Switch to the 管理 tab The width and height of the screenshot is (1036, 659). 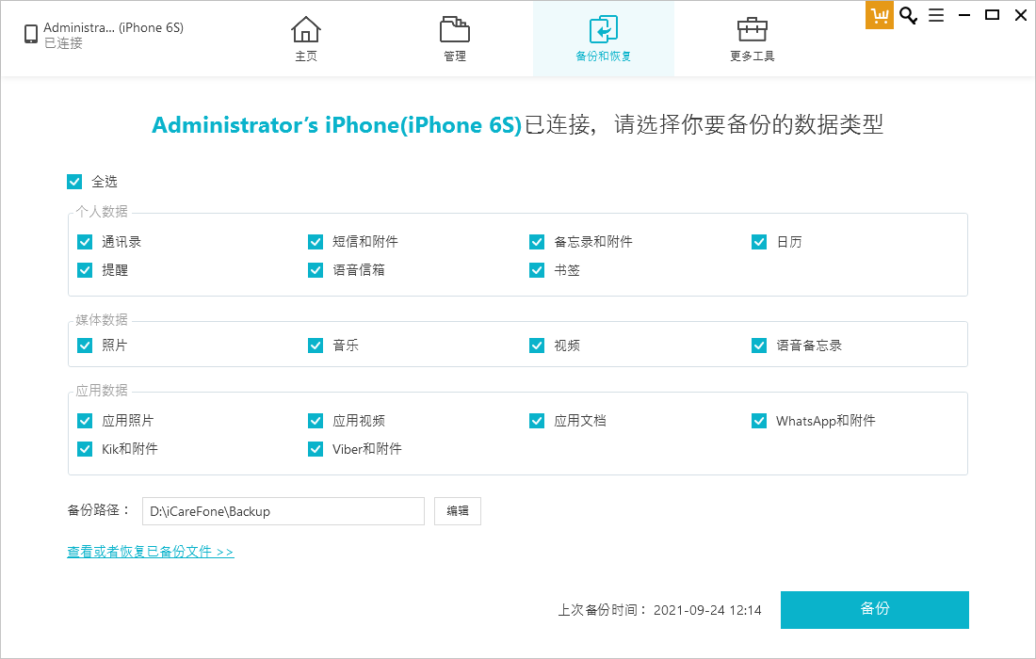455,29
